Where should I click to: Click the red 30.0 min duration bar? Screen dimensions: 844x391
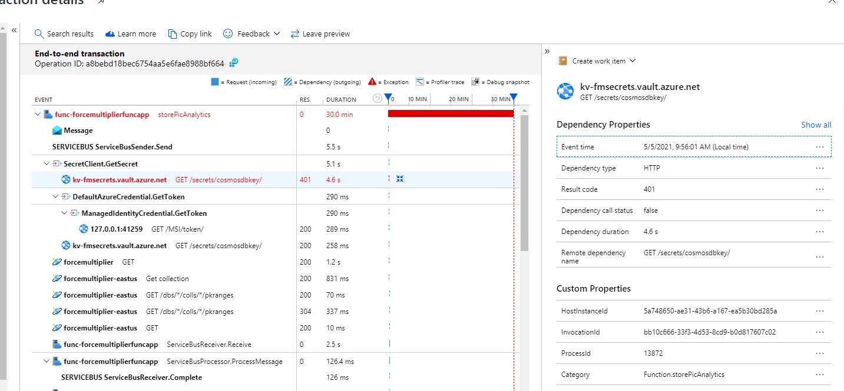[451, 113]
